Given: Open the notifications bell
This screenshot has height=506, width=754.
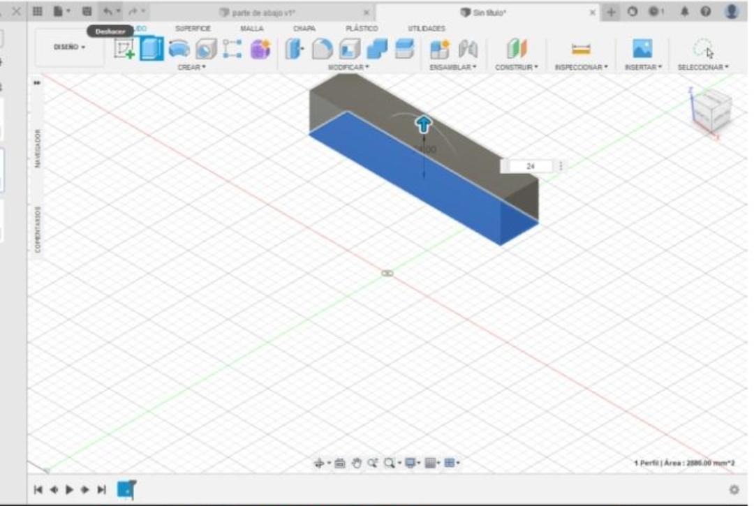Looking at the screenshot, I should click(684, 12).
